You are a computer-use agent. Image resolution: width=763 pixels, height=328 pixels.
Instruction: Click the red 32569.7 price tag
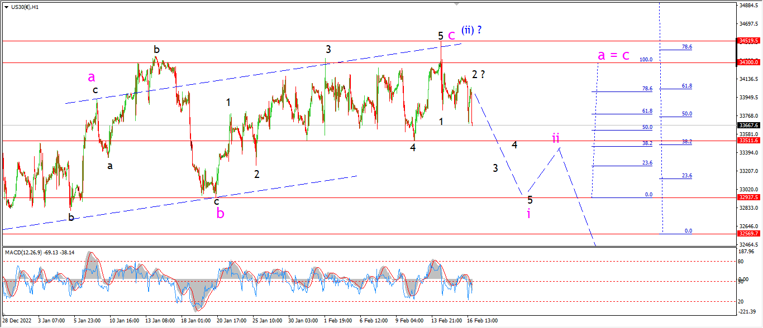(748, 234)
